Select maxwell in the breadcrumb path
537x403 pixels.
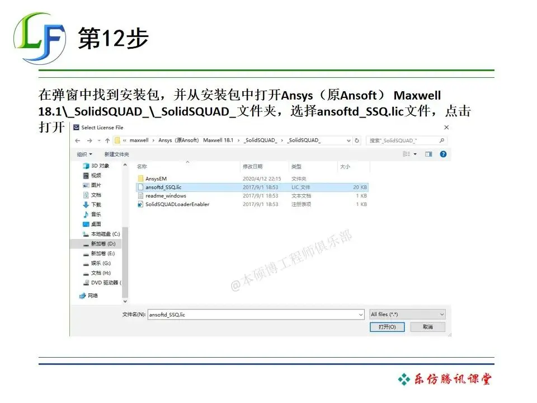tap(139, 140)
